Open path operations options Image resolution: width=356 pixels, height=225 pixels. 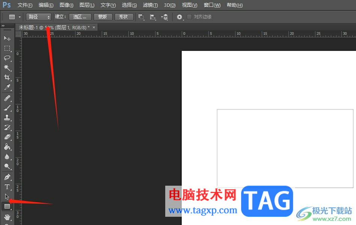click(x=141, y=17)
